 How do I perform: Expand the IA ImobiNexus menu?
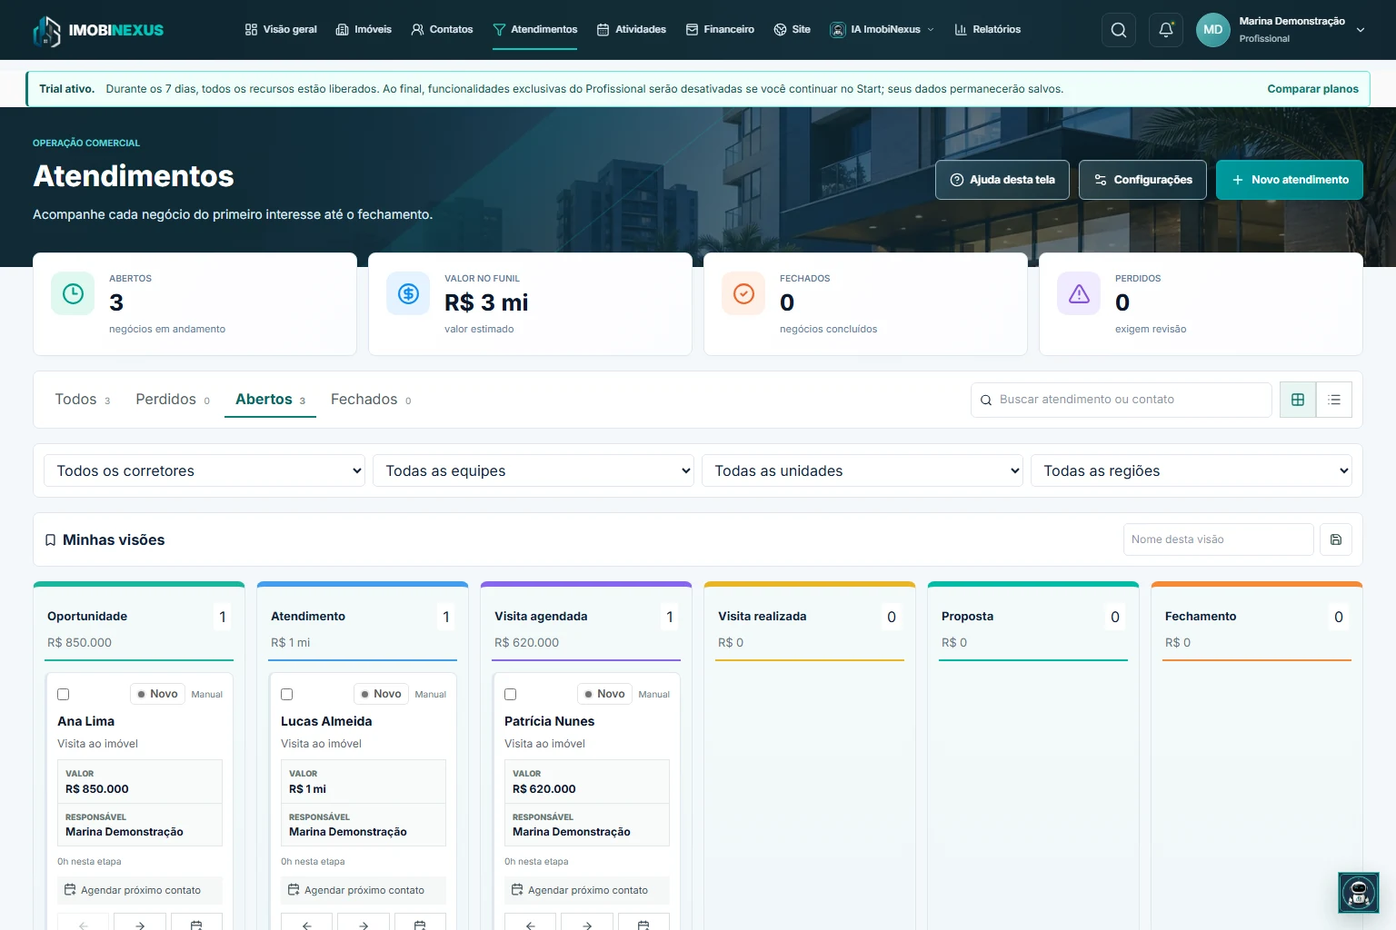(x=882, y=30)
